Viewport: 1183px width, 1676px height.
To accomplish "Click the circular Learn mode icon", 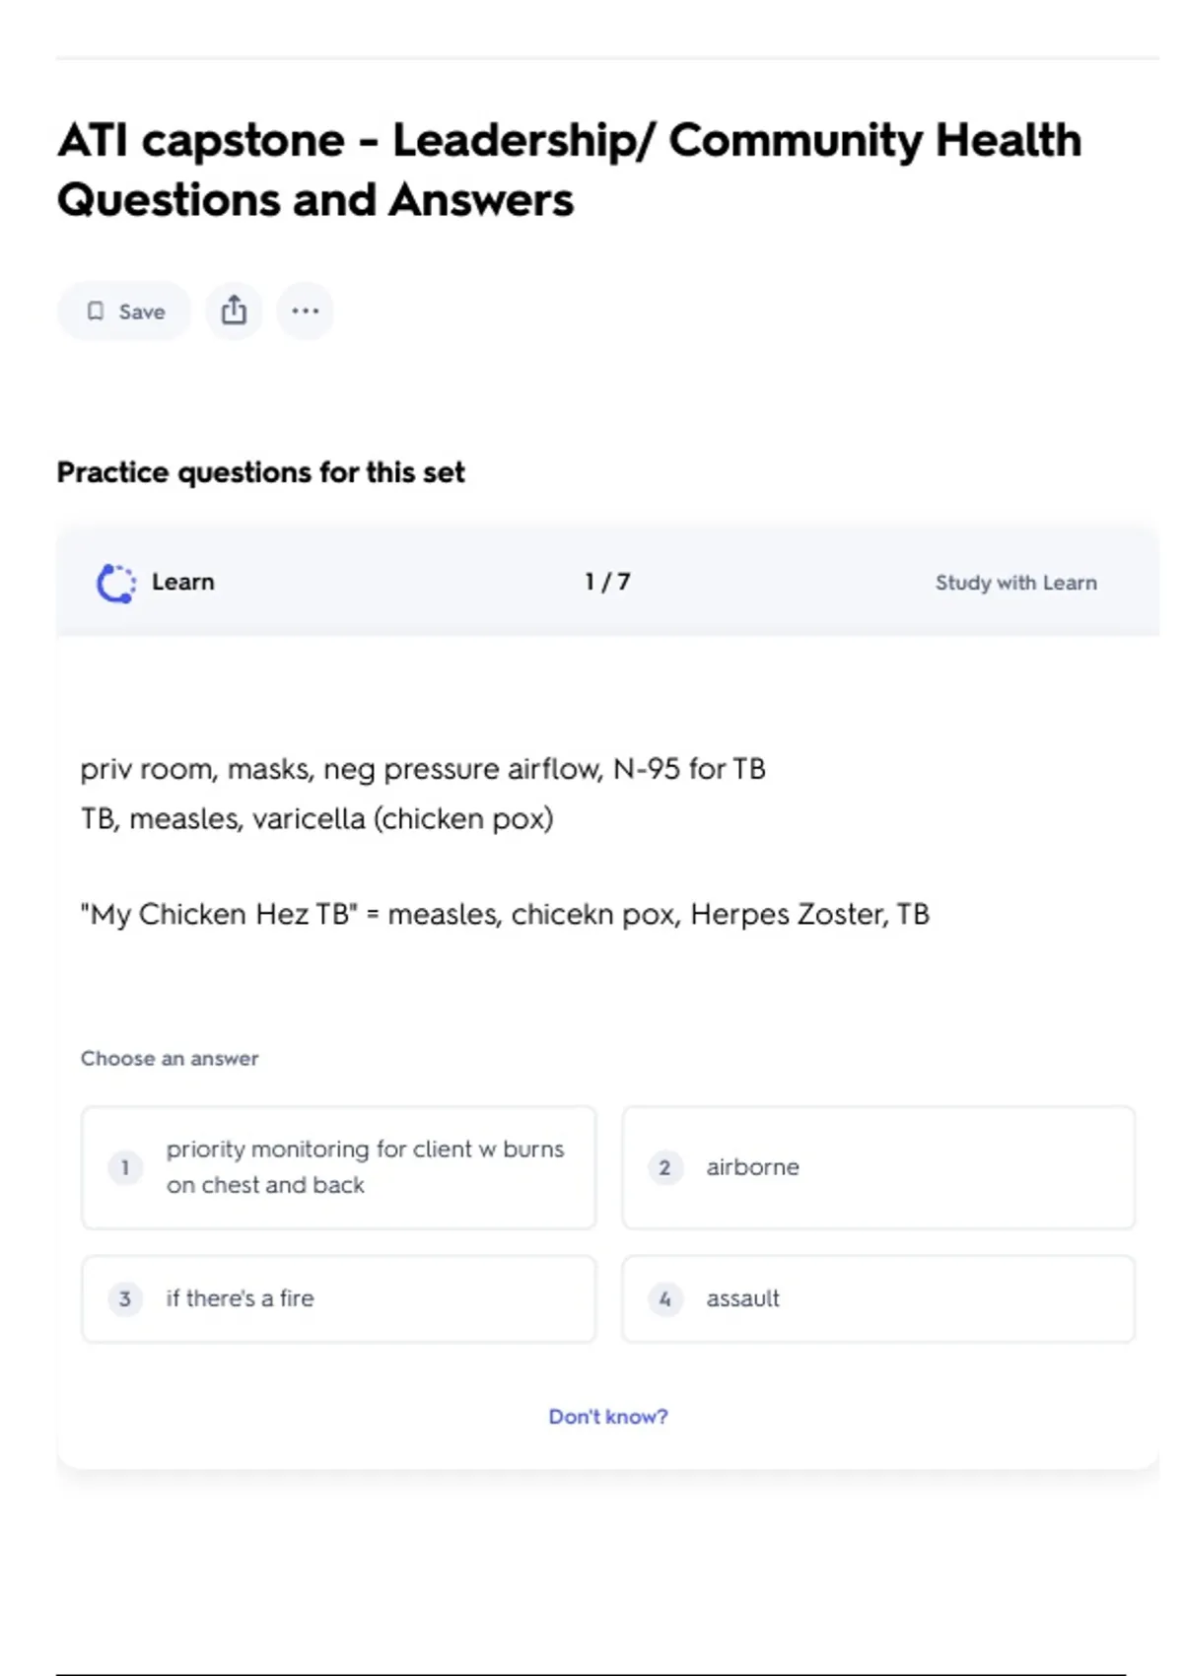I will [116, 583].
